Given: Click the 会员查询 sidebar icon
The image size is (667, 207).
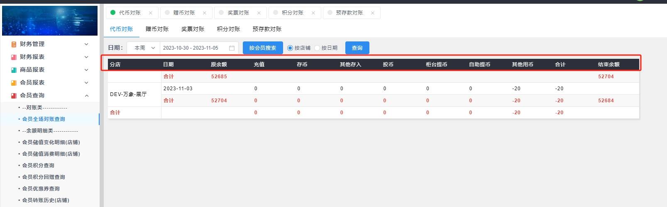Looking at the screenshot, I should coord(14,96).
